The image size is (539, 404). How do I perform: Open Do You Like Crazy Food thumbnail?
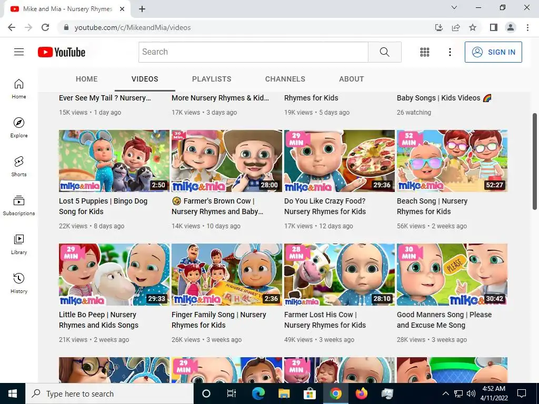[x=340, y=161]
